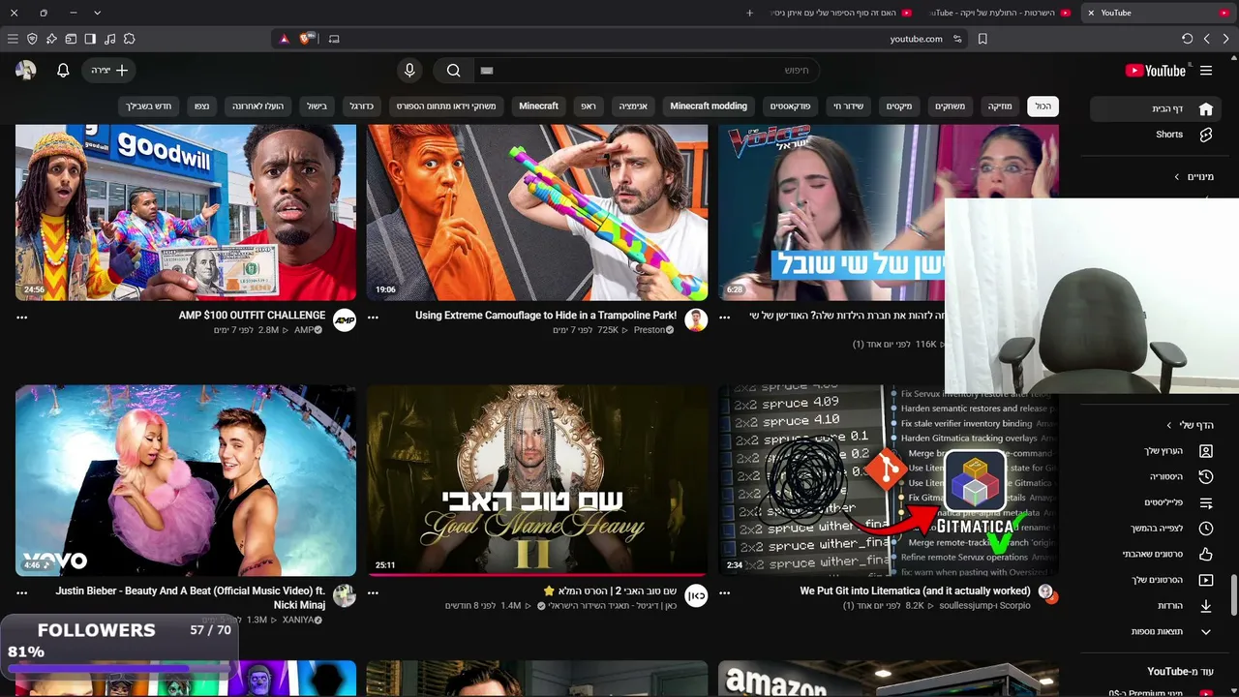Open We Put Git into Litematica title
1239x697 pixels.
(x=915, y=591)
